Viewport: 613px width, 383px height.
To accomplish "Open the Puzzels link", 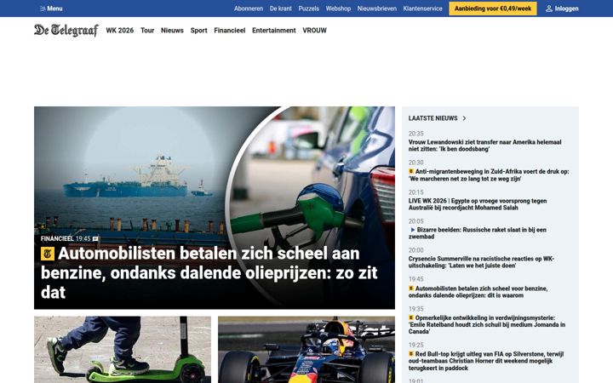I will pos(308,9).
